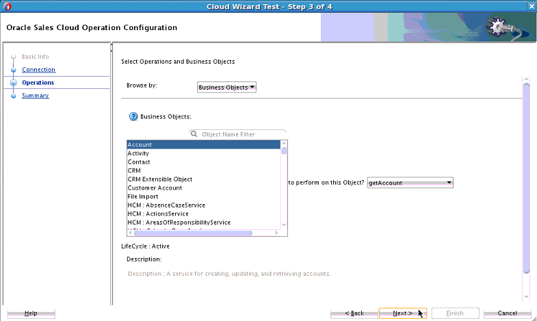
Task: Select HCM : ActionsService list item
Action: coord(203,214)
